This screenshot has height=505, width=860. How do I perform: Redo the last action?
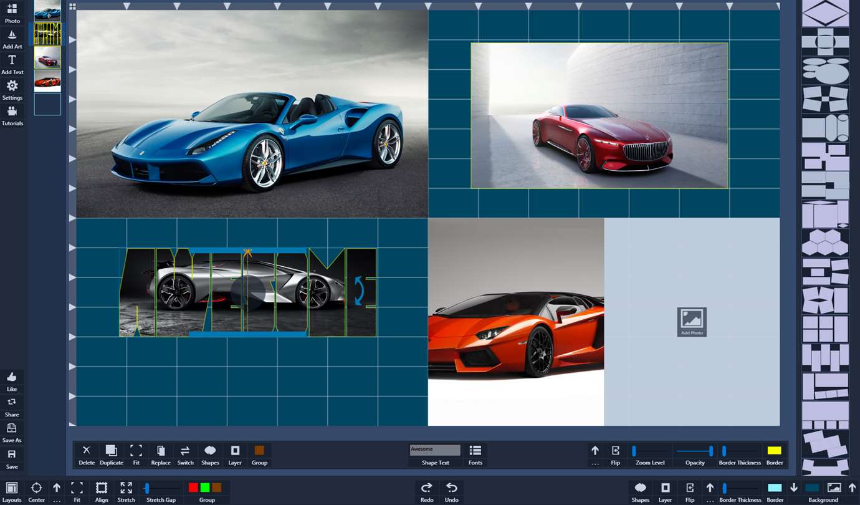click(427, 492)
